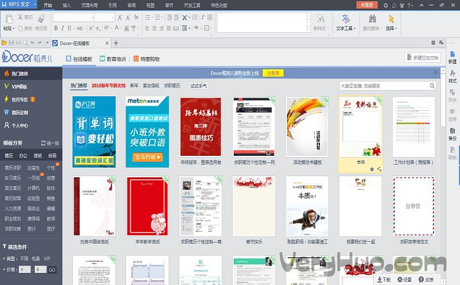Click the 新建空白文档 button
460x285 pixels.
423,58
